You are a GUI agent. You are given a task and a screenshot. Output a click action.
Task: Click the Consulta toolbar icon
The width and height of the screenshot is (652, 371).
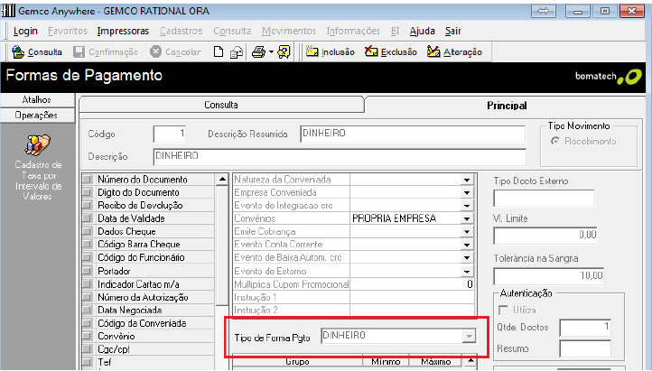click(x=18, y=52)
